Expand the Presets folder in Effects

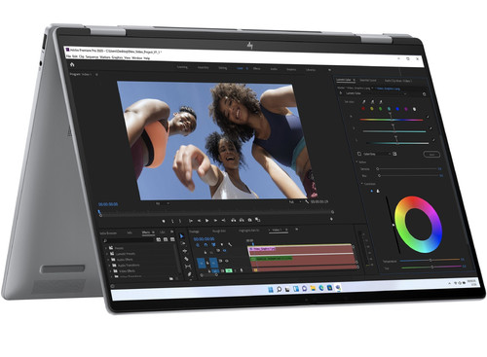106,248
